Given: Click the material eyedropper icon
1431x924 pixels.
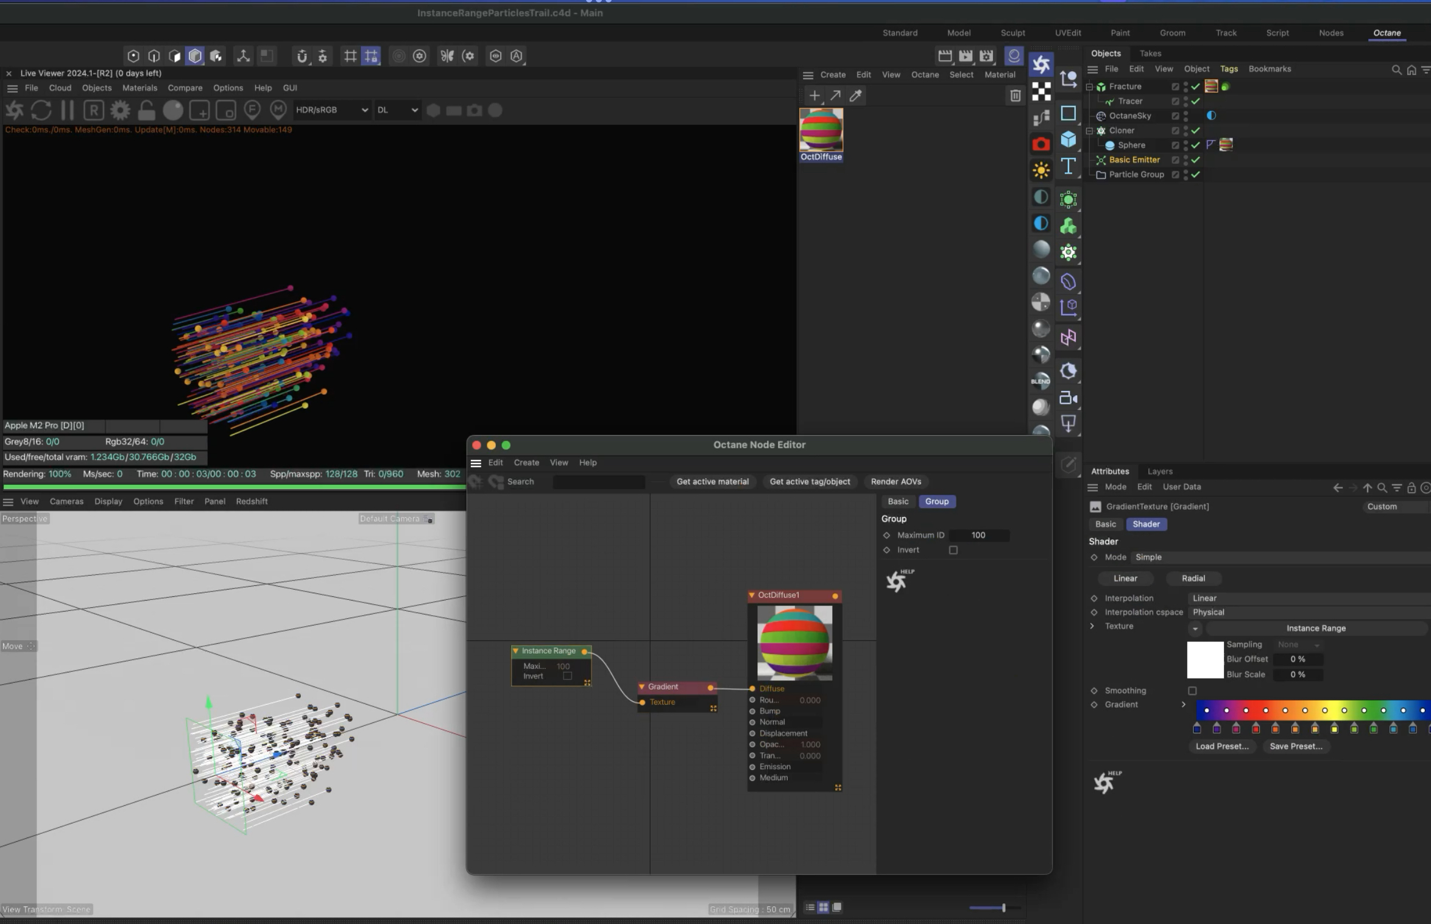Looking at the screenshot, I should [856, 96].
